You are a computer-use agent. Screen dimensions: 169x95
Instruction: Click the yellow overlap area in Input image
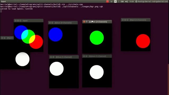32,39
